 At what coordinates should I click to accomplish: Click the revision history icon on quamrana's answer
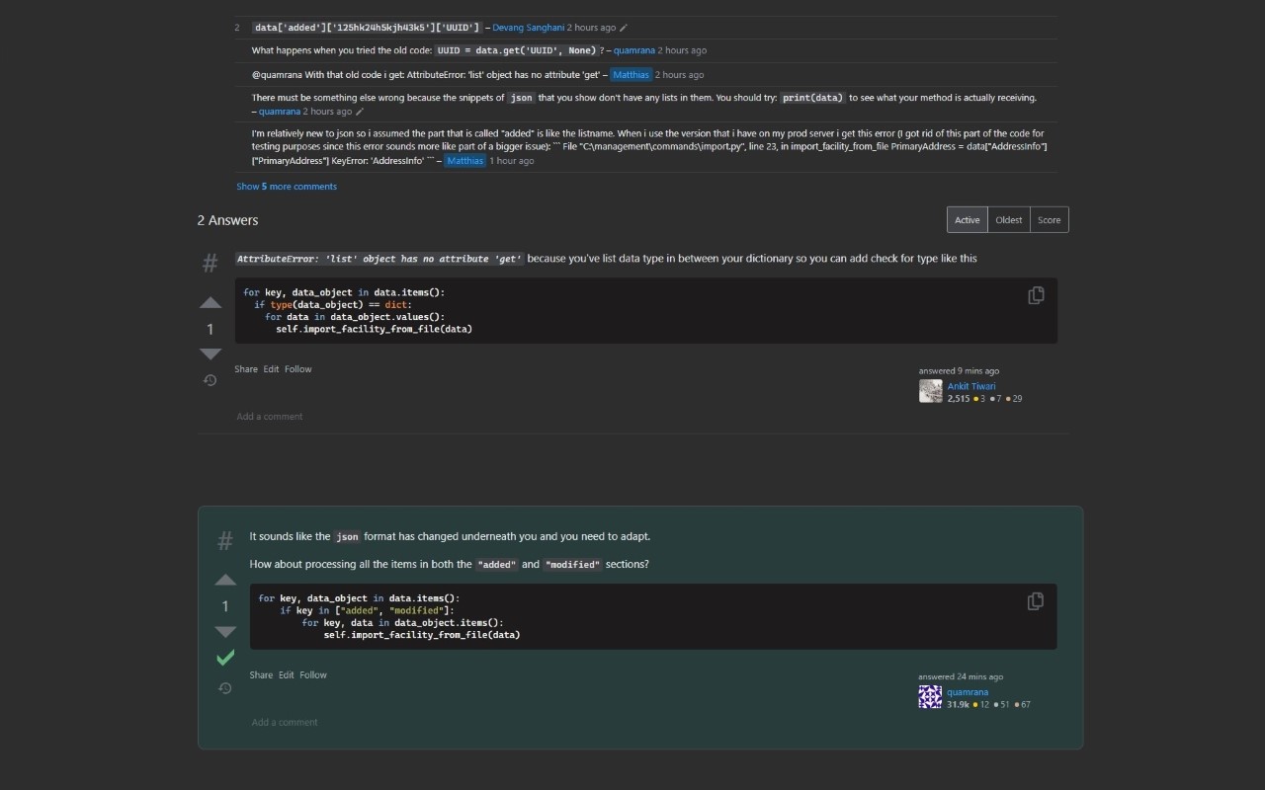pyautogui.click(x=225, y=689)
